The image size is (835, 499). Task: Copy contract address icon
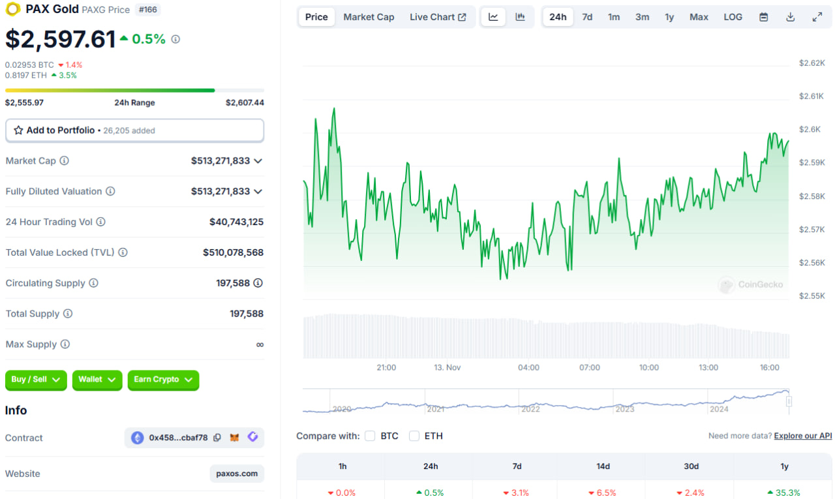click(217, 438)
